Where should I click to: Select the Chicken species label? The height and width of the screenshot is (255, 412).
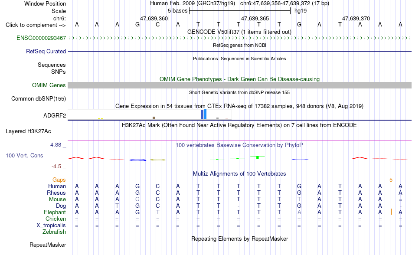(x=56, y=219)
